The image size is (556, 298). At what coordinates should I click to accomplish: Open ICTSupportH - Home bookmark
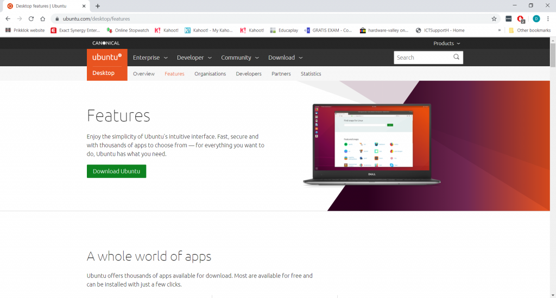coord(440,30)
